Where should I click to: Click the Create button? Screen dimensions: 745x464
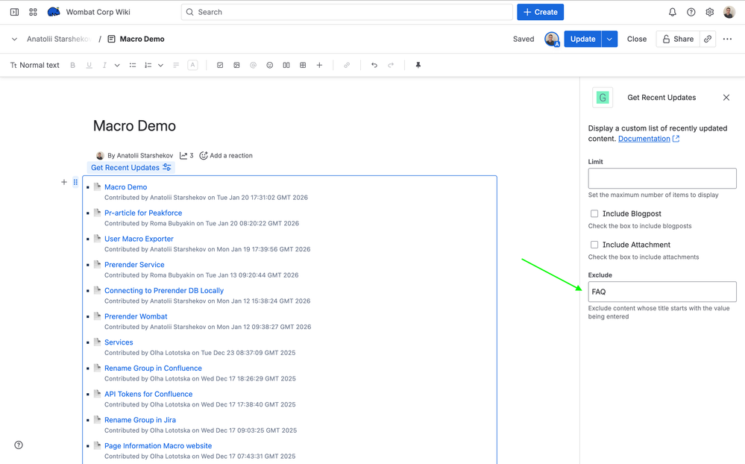[540, 12]
